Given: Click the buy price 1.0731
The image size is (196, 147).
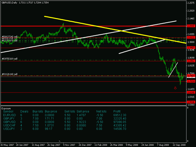Looking at the screenshot, I should click(x=49, y=125).
